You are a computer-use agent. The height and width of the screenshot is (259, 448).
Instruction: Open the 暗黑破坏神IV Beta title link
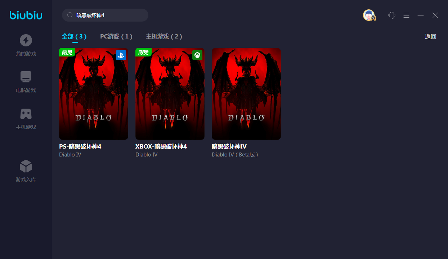pos(229,147)
